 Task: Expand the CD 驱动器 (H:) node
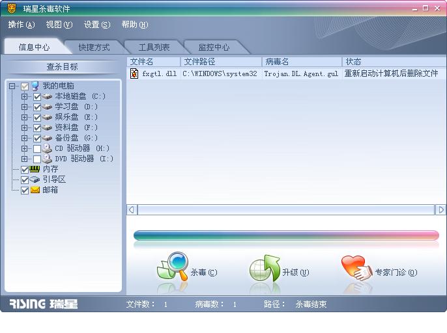coord(24,148)
